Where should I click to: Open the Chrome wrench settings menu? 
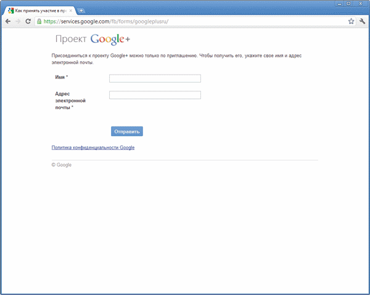pyautogui.click(x=362, y=21)
